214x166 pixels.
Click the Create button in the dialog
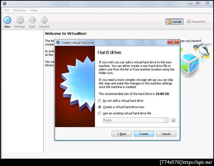tap(144, 134)
